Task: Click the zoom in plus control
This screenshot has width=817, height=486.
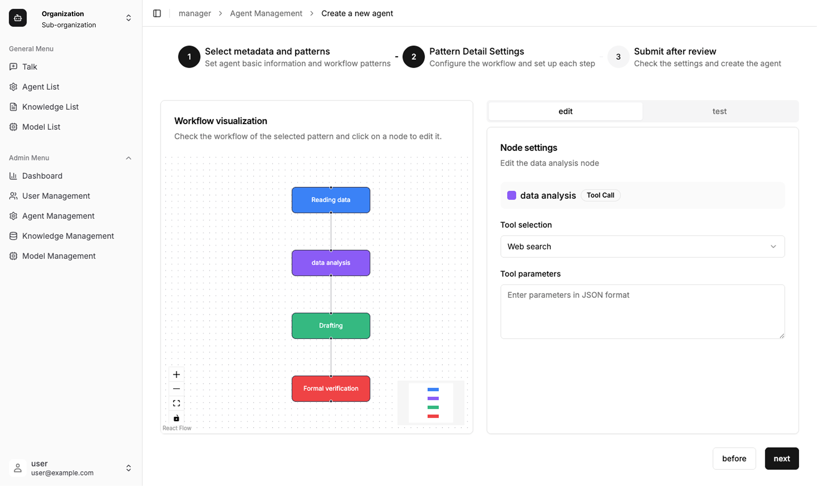Action: click(x=176, y=374)
